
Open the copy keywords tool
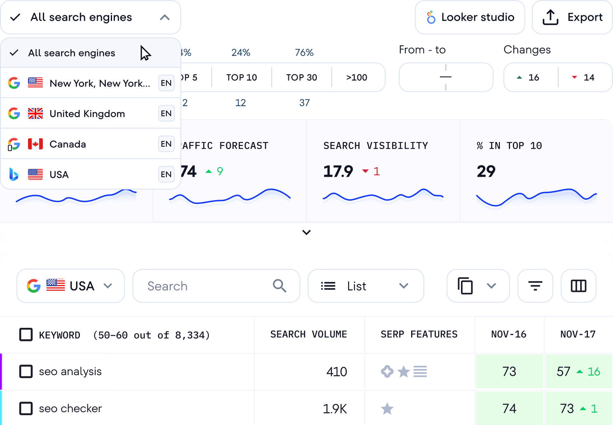tap(478, 286)
